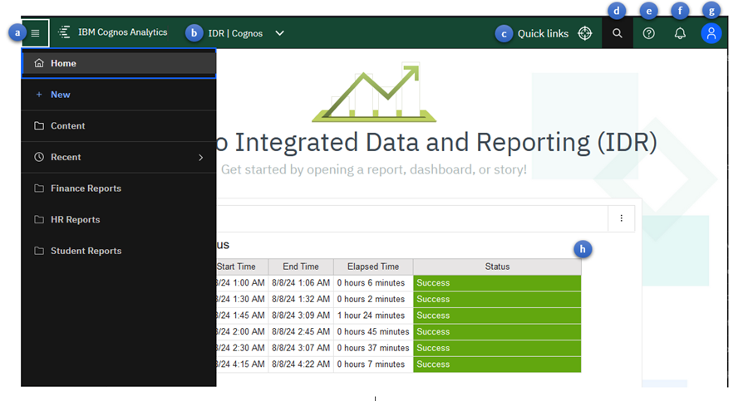Click the IBM Cognos Analytics logo icon
748x401 pixels.
click(x=64, y=32)
